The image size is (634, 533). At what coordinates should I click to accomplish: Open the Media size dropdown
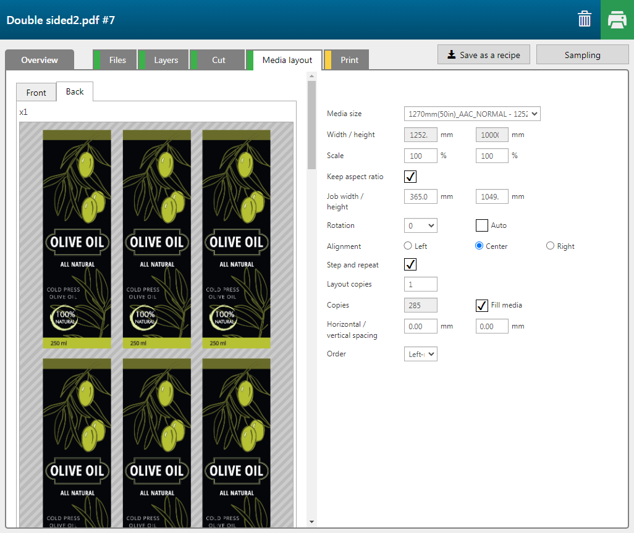click(x=472, y=114)
